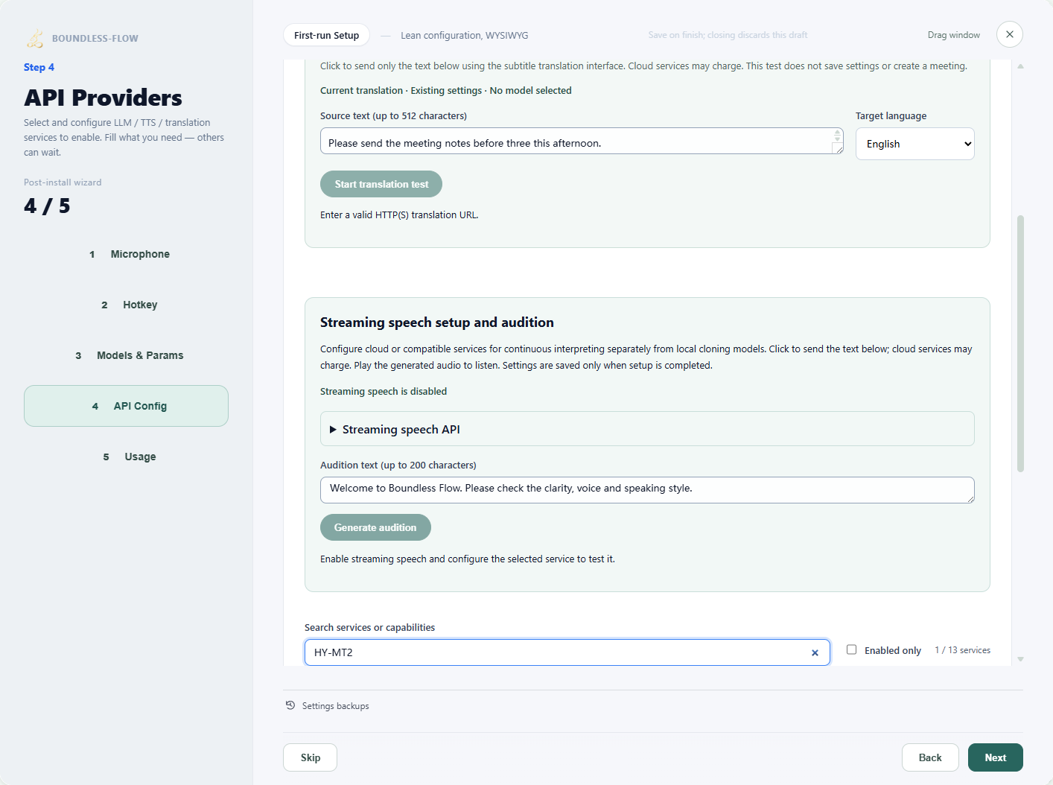Viewport: 1053px width, 785px height.
Task: Skip this setup step
Action: pyautogui.click(x=310, y=757)
